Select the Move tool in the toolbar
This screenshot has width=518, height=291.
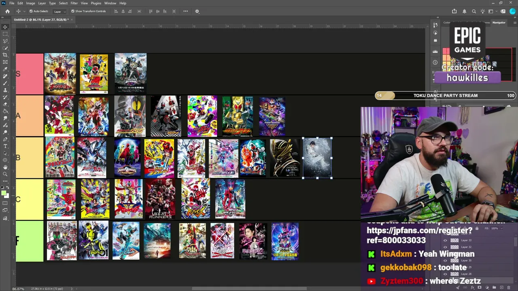[x=5, y=27]
